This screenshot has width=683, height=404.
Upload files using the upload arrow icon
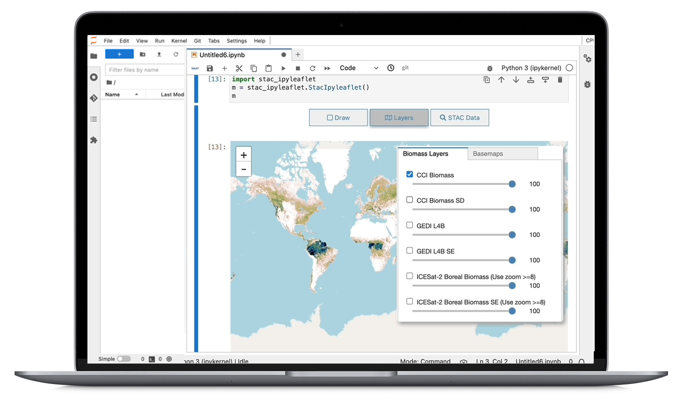tap(159, 54)
